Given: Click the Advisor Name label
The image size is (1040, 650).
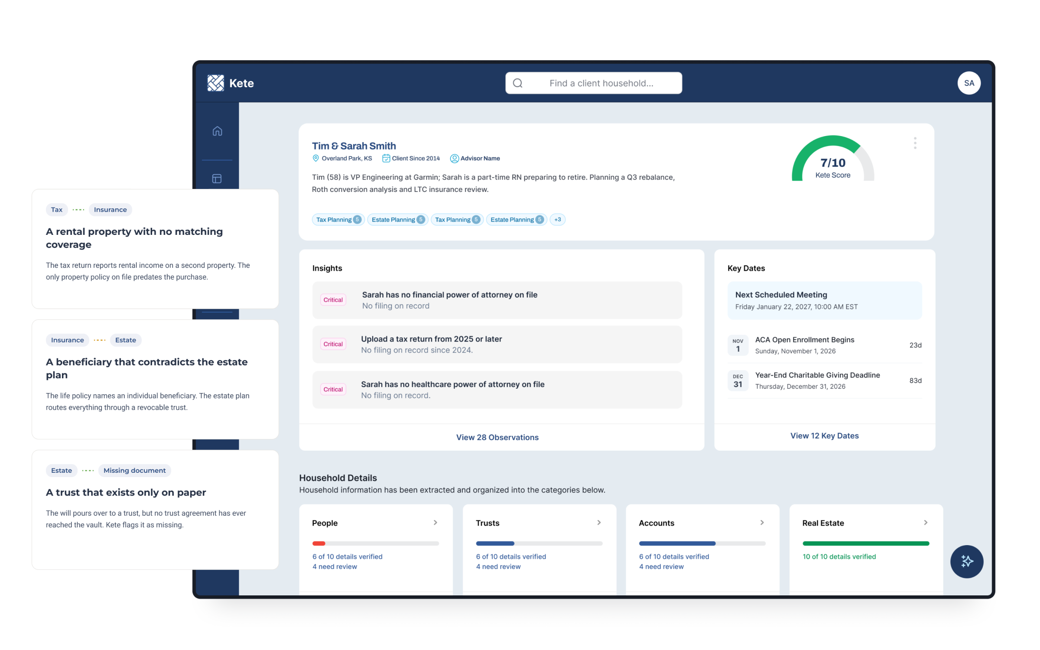Looking at the screenshot, I should tap(480, 158).
